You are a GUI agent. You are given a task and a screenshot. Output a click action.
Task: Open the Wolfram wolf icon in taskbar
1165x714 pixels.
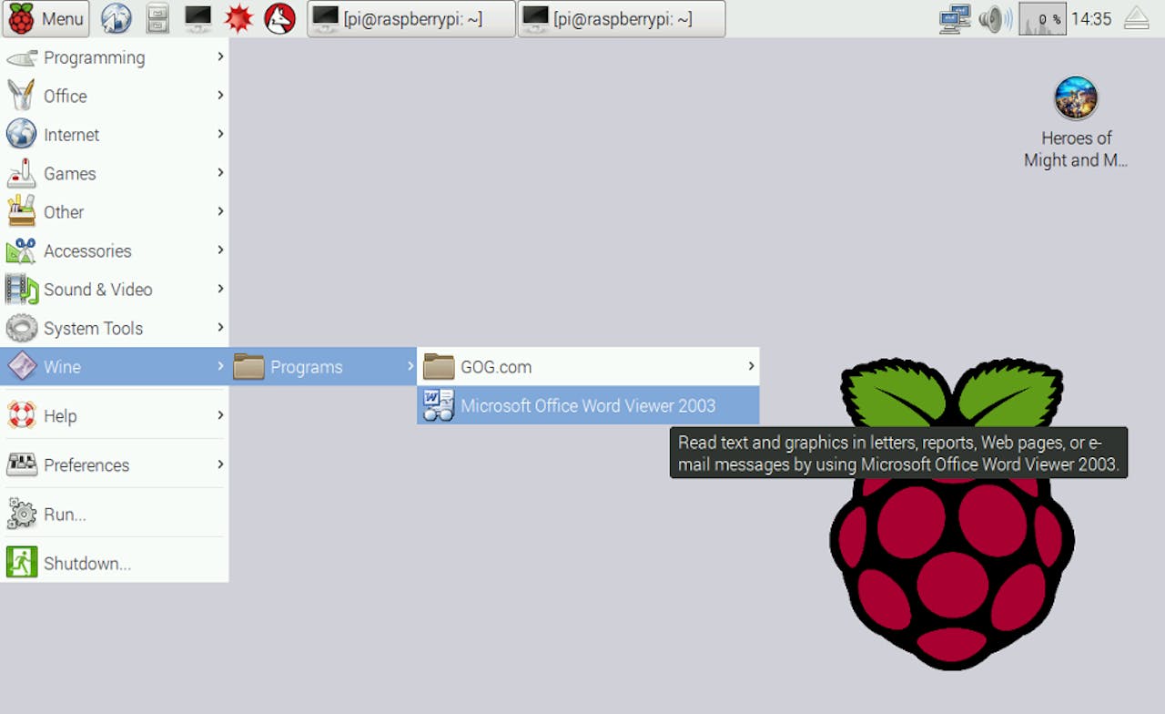(279, 18)
